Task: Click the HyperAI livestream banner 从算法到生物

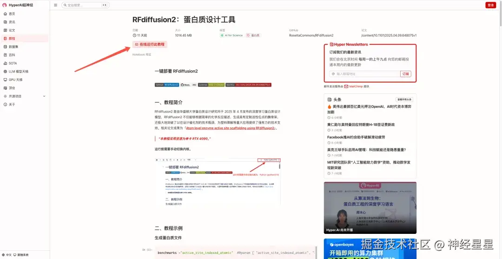Action: tap(370, 208)
